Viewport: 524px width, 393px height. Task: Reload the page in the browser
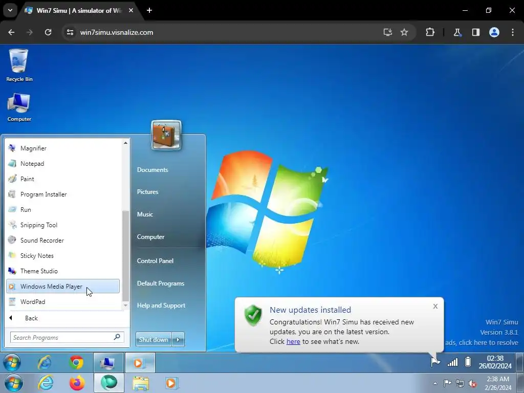point(48,32)
